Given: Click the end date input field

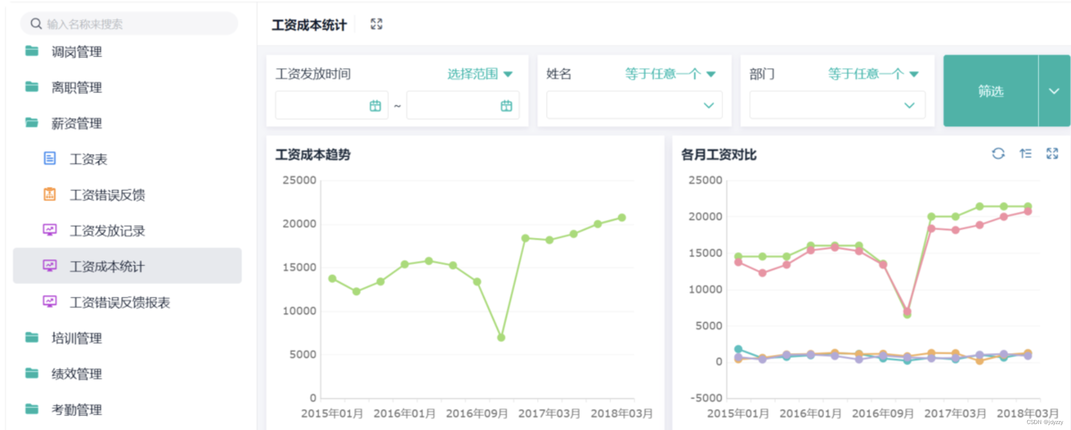Looking at the screenshot, I should (463, 105).
